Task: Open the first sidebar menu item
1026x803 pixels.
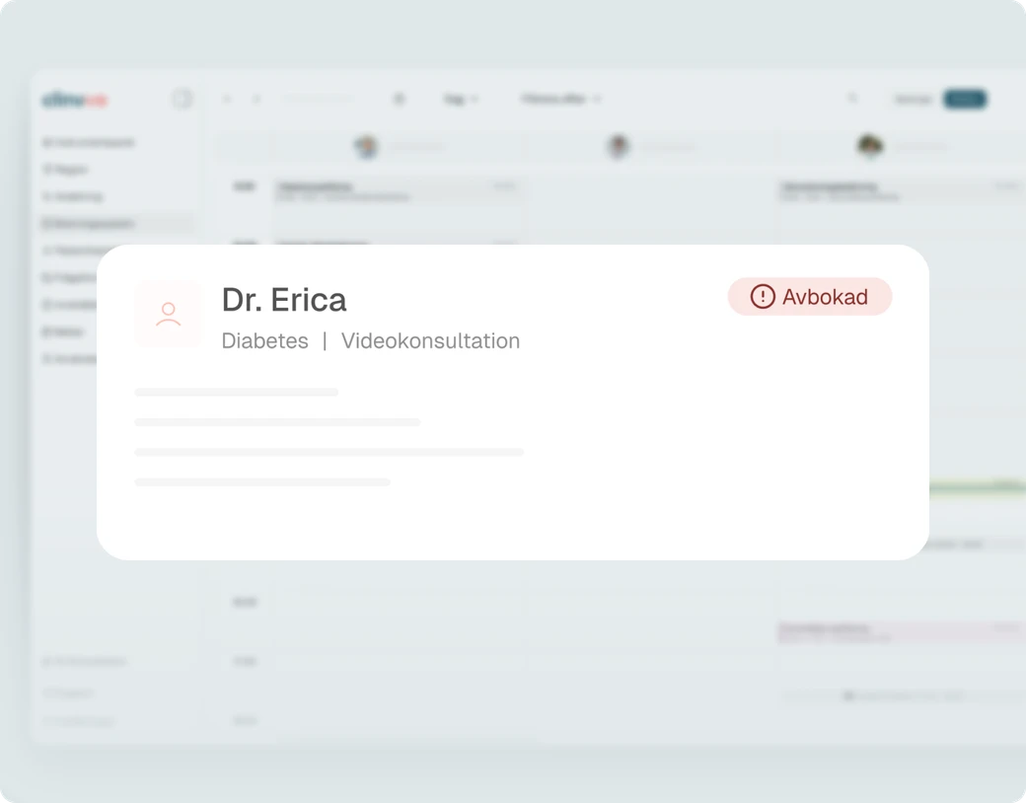Action: point(89,143)
